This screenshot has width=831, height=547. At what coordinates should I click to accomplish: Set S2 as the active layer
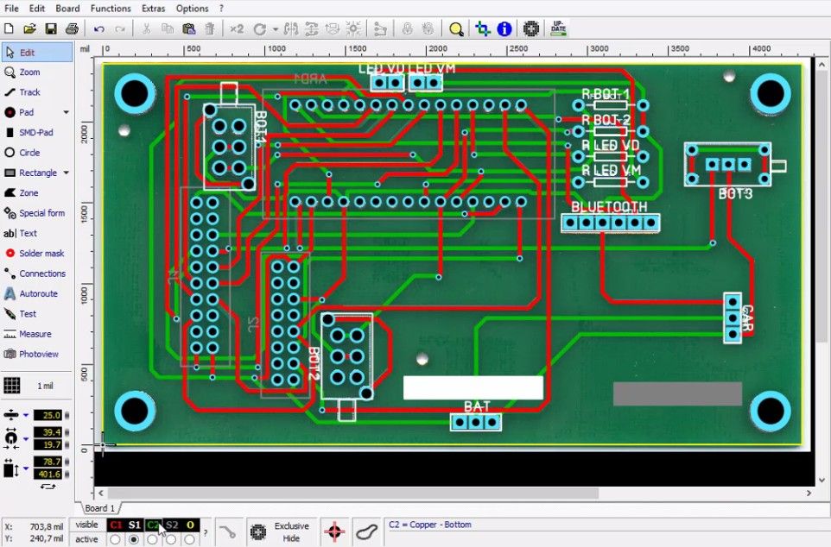tap(171, 539)
